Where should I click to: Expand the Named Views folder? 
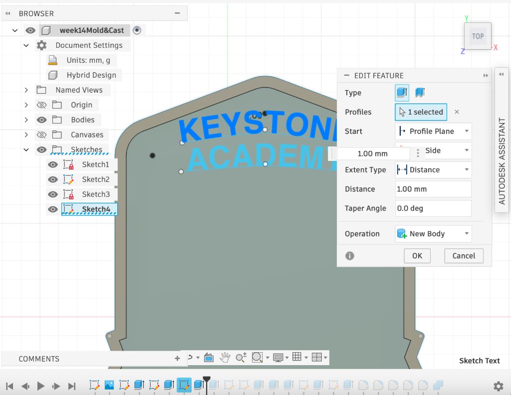coord(26,90)
